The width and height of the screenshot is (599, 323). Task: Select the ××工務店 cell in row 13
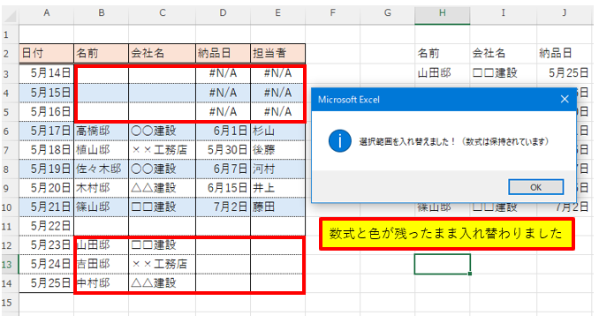pos(163,264)
